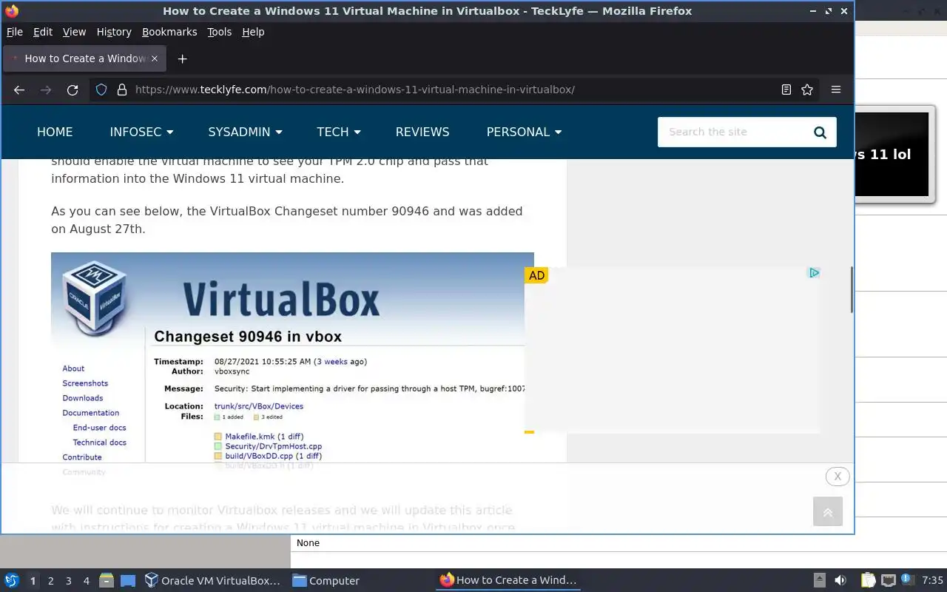Switch to Oracle VM VirtualBox taskbar window

click(x=213, y=581)
